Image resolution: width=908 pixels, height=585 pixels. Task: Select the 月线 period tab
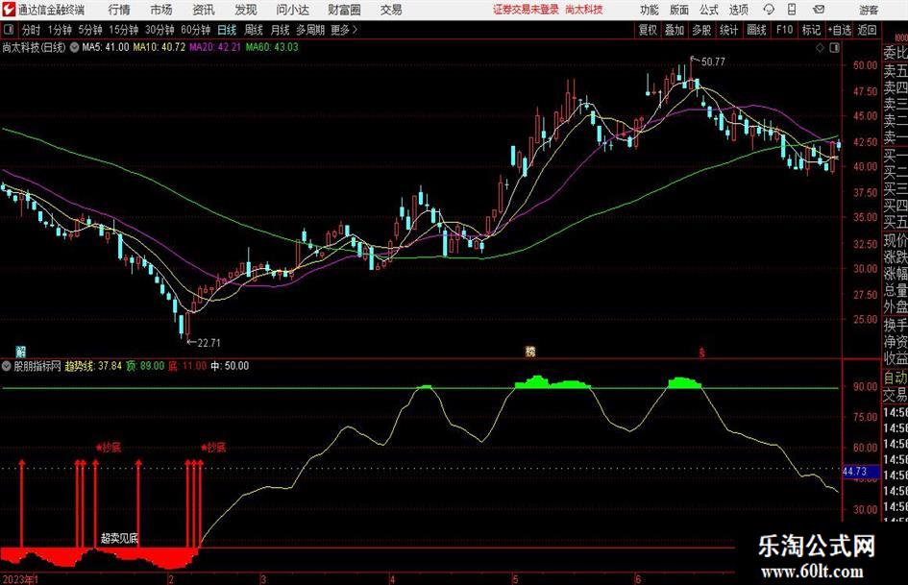pyautogui.click(x=281, y=30)
